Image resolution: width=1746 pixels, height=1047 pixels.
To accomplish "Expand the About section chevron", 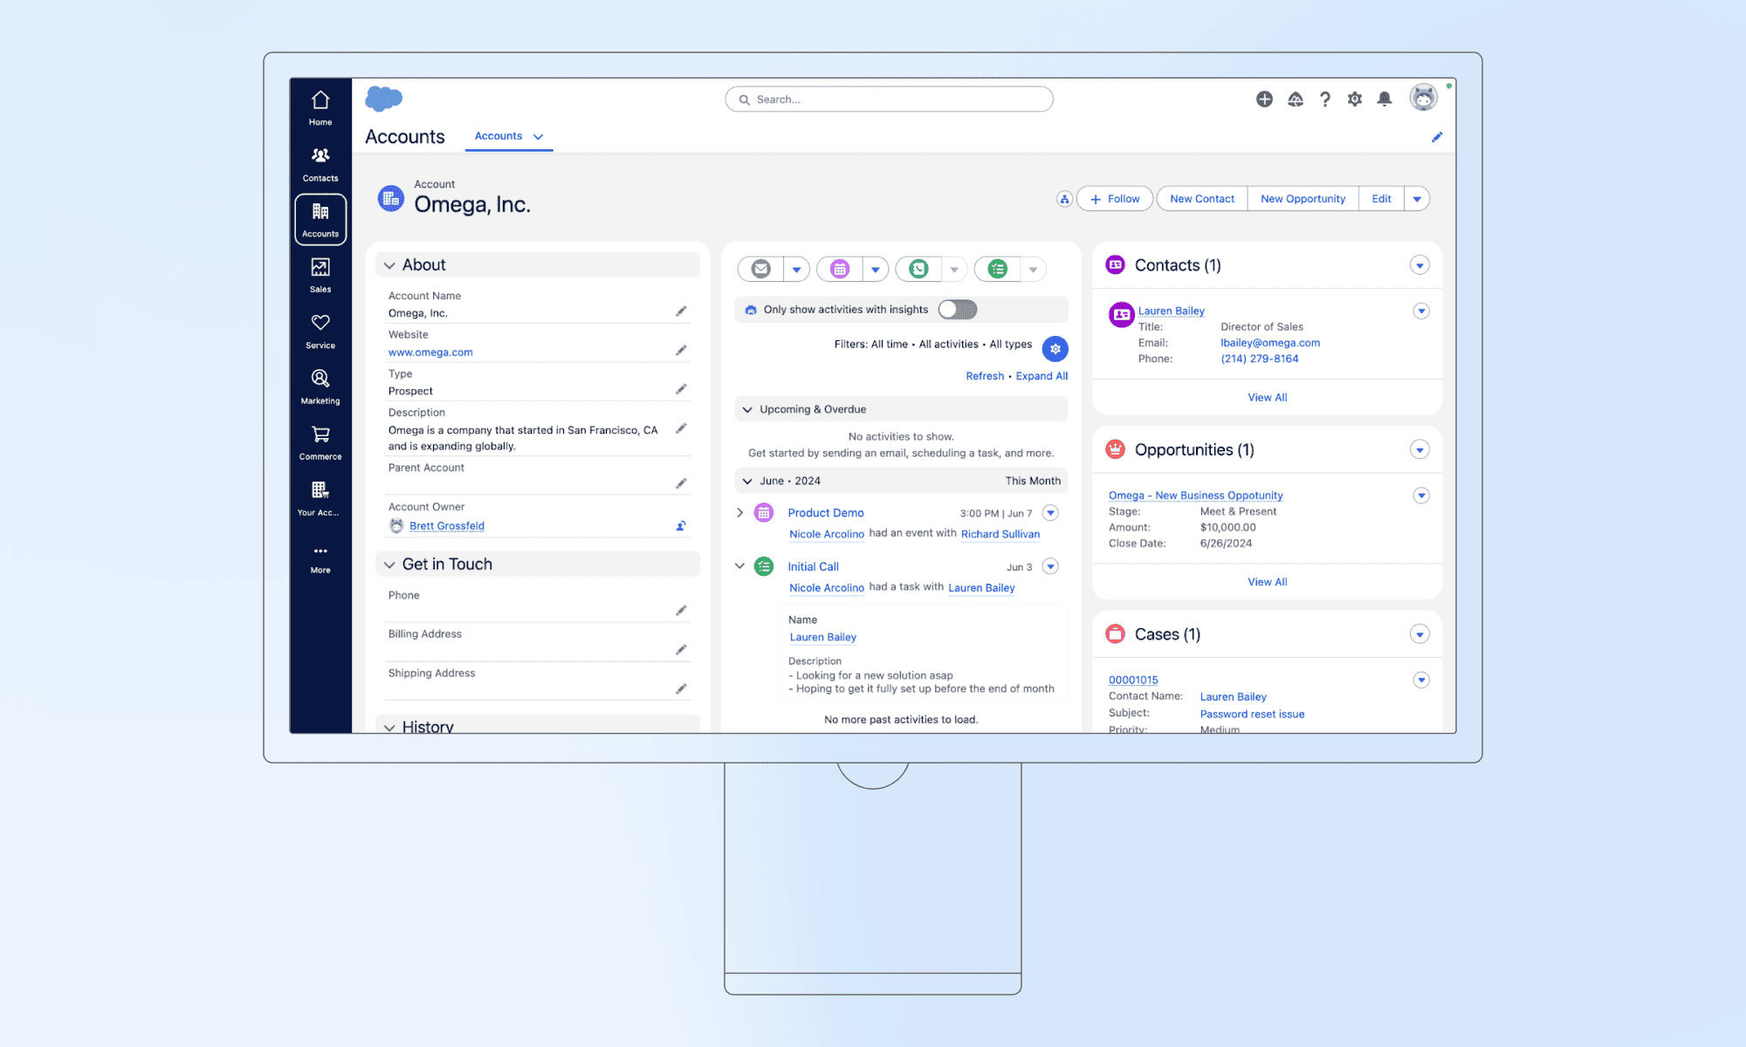I will point(389,264).
